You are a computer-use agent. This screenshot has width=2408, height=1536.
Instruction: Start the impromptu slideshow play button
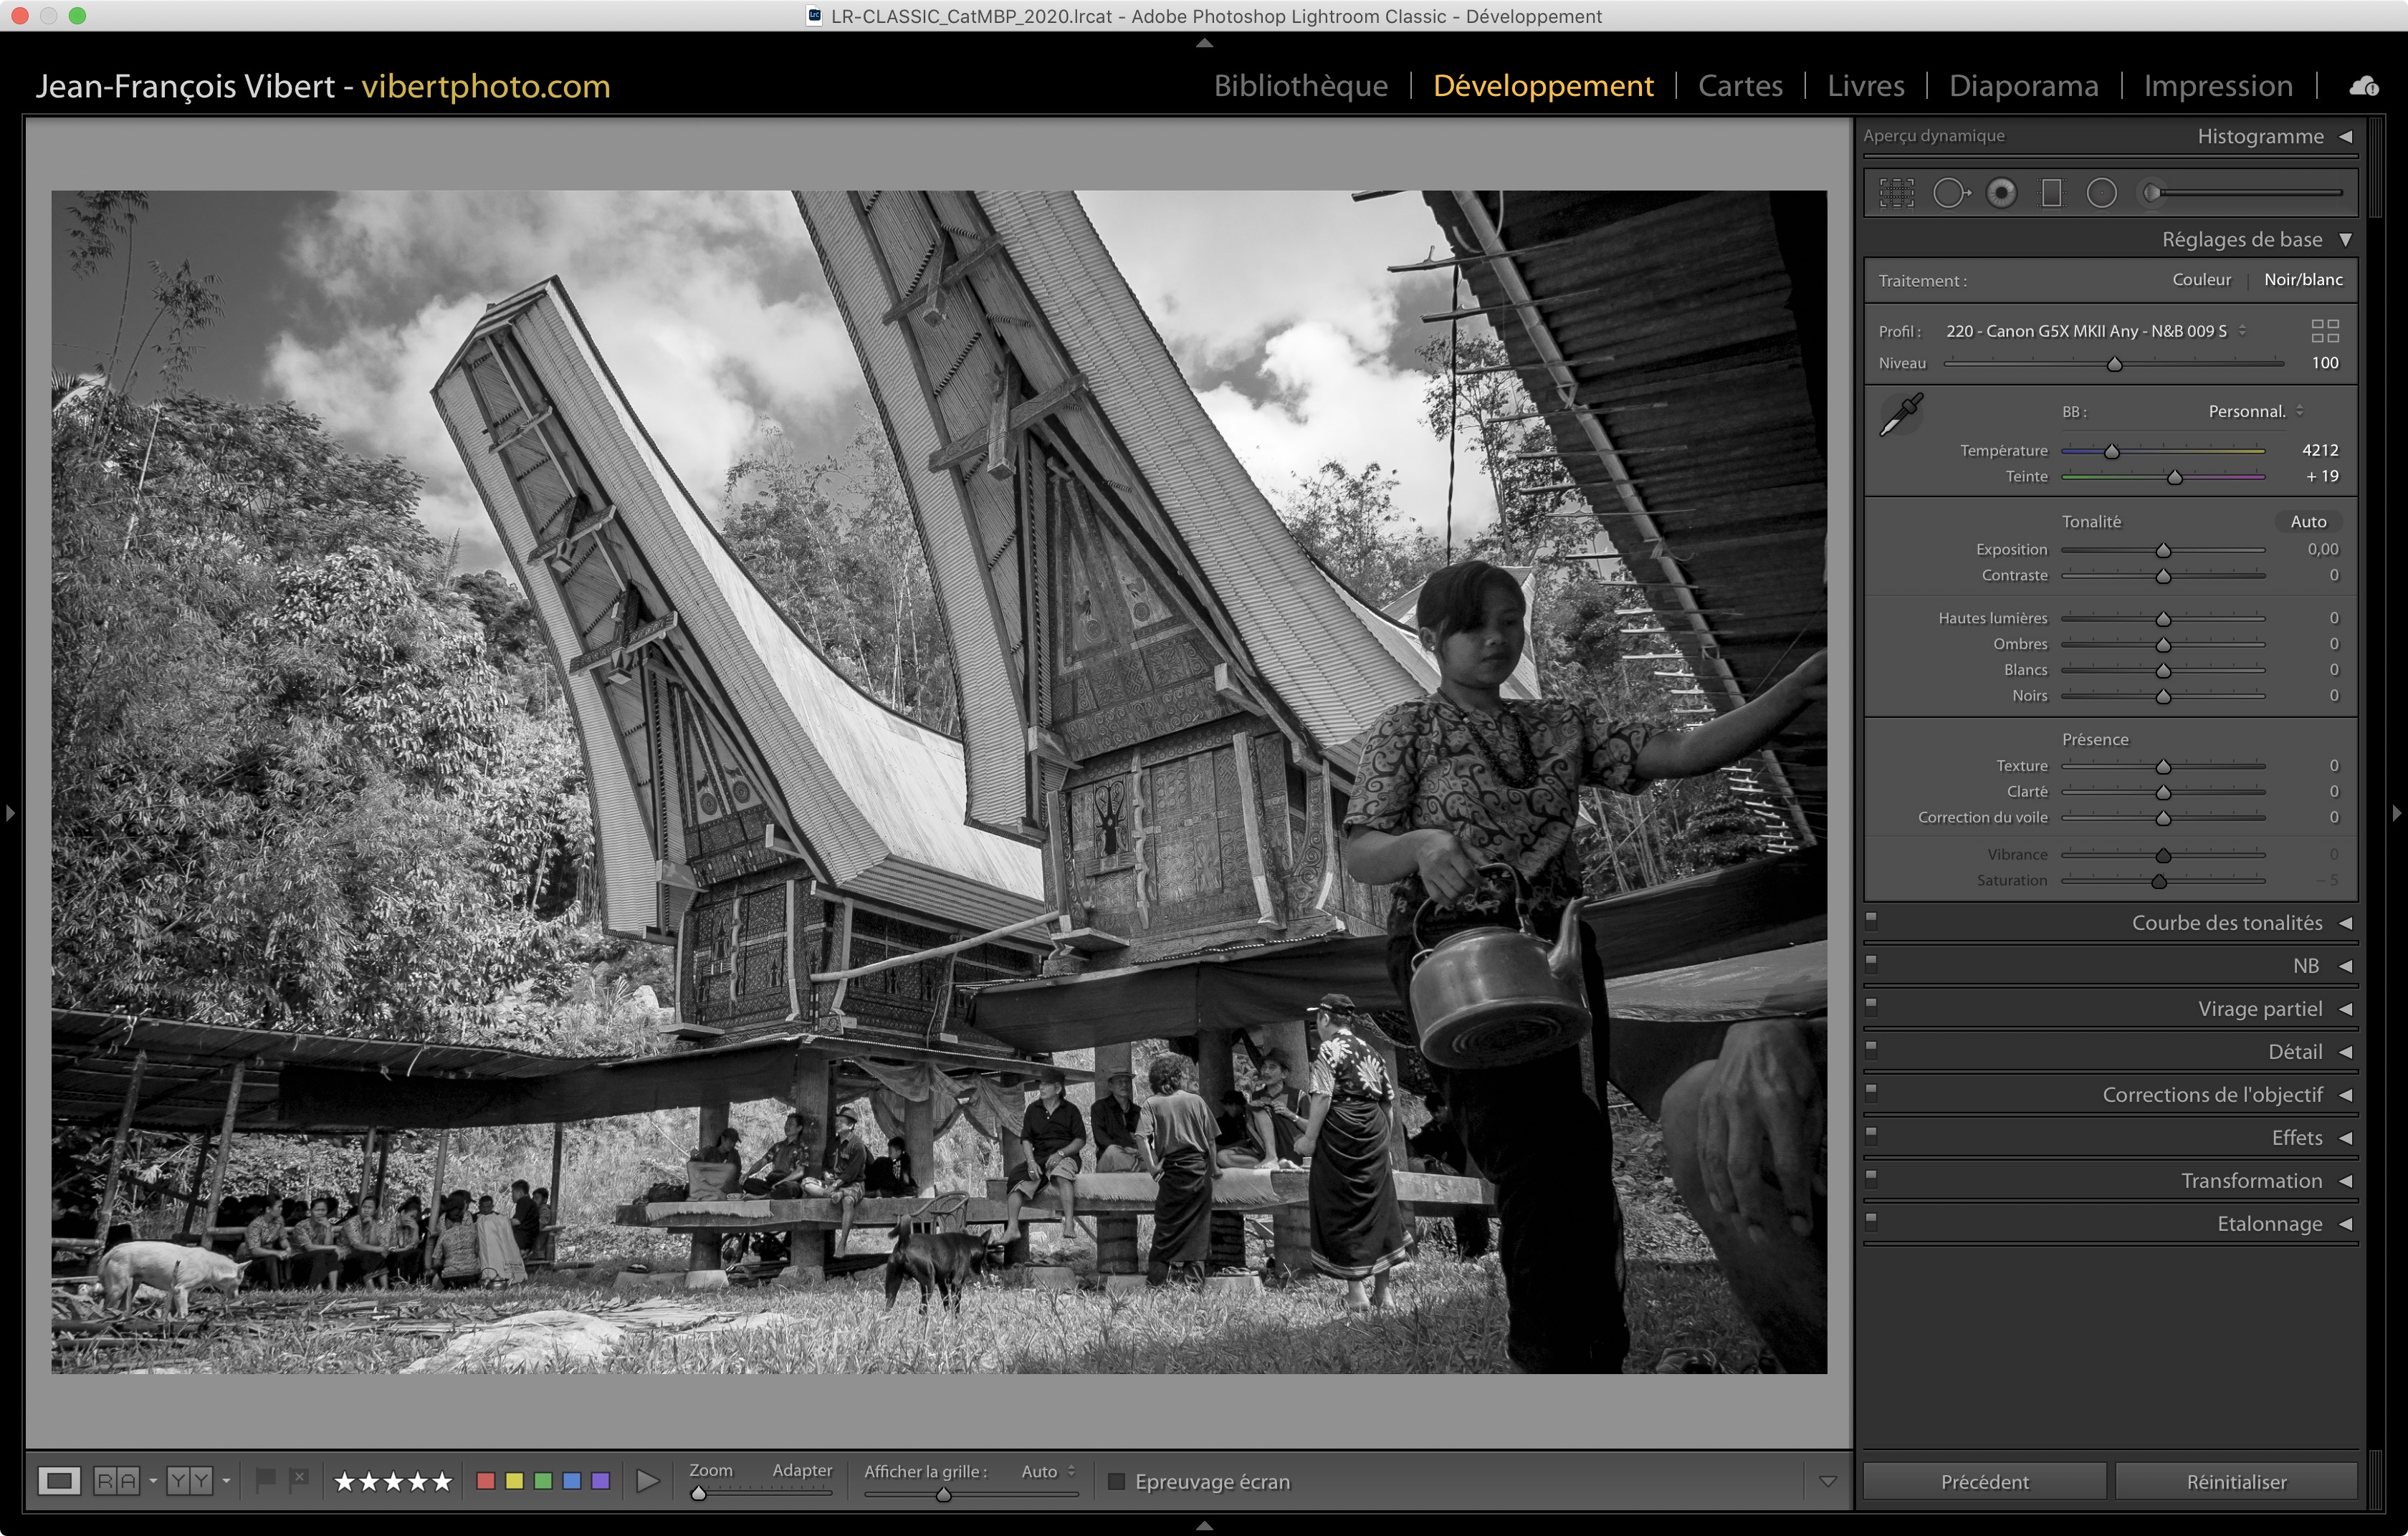pyautogui.click(x=648, y=1481)
